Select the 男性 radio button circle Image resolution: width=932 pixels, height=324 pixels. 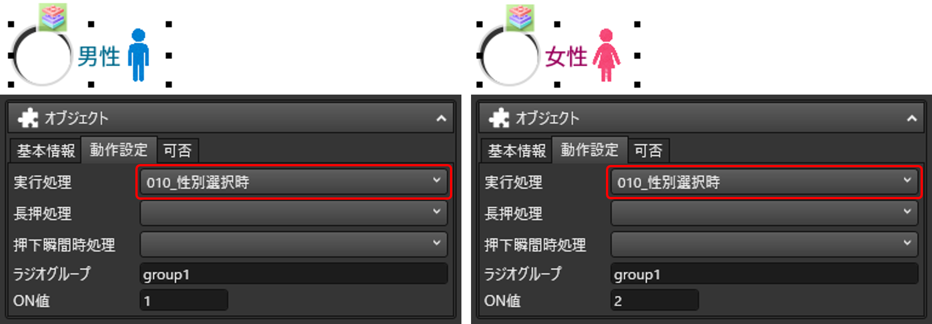tap(42, 56)
